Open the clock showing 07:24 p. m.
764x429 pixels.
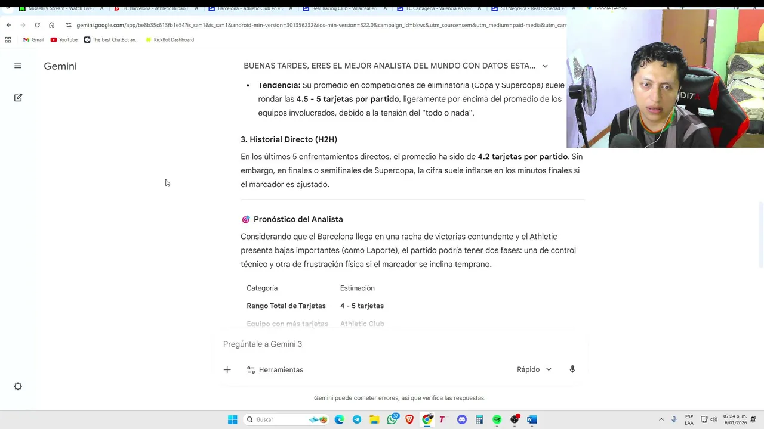(735, 419)
